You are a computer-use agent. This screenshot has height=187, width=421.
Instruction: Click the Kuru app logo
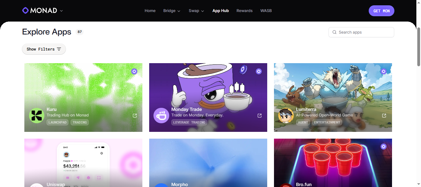(x=37, y=116)
